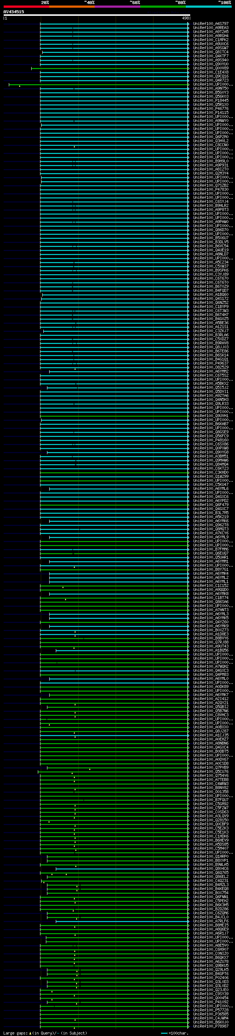Open the UniRef100_Q7RJ88 entry
235x1036 pixels.
click(x=210, y=642)
